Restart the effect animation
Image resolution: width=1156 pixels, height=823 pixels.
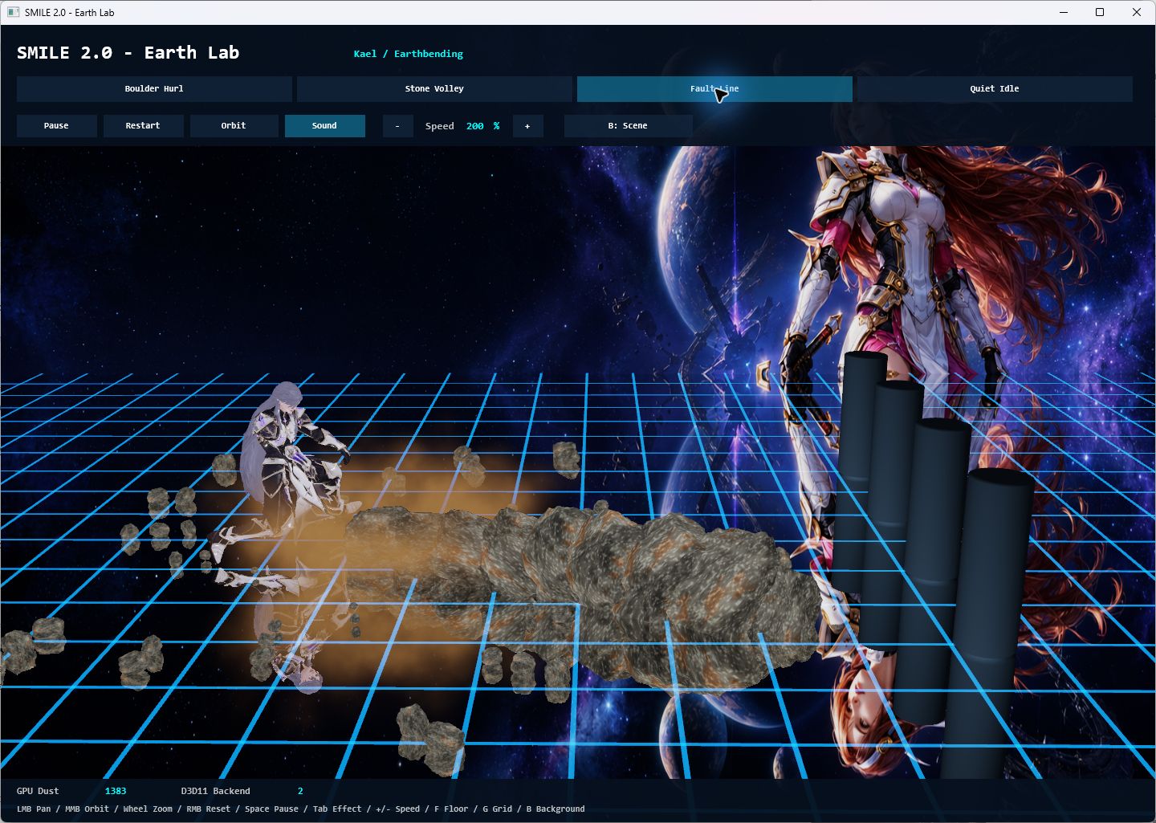click(x=143, y=126)
